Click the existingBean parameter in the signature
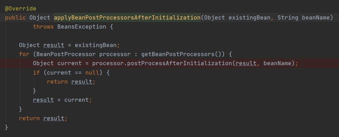339x137 pixels. (249, 18)
